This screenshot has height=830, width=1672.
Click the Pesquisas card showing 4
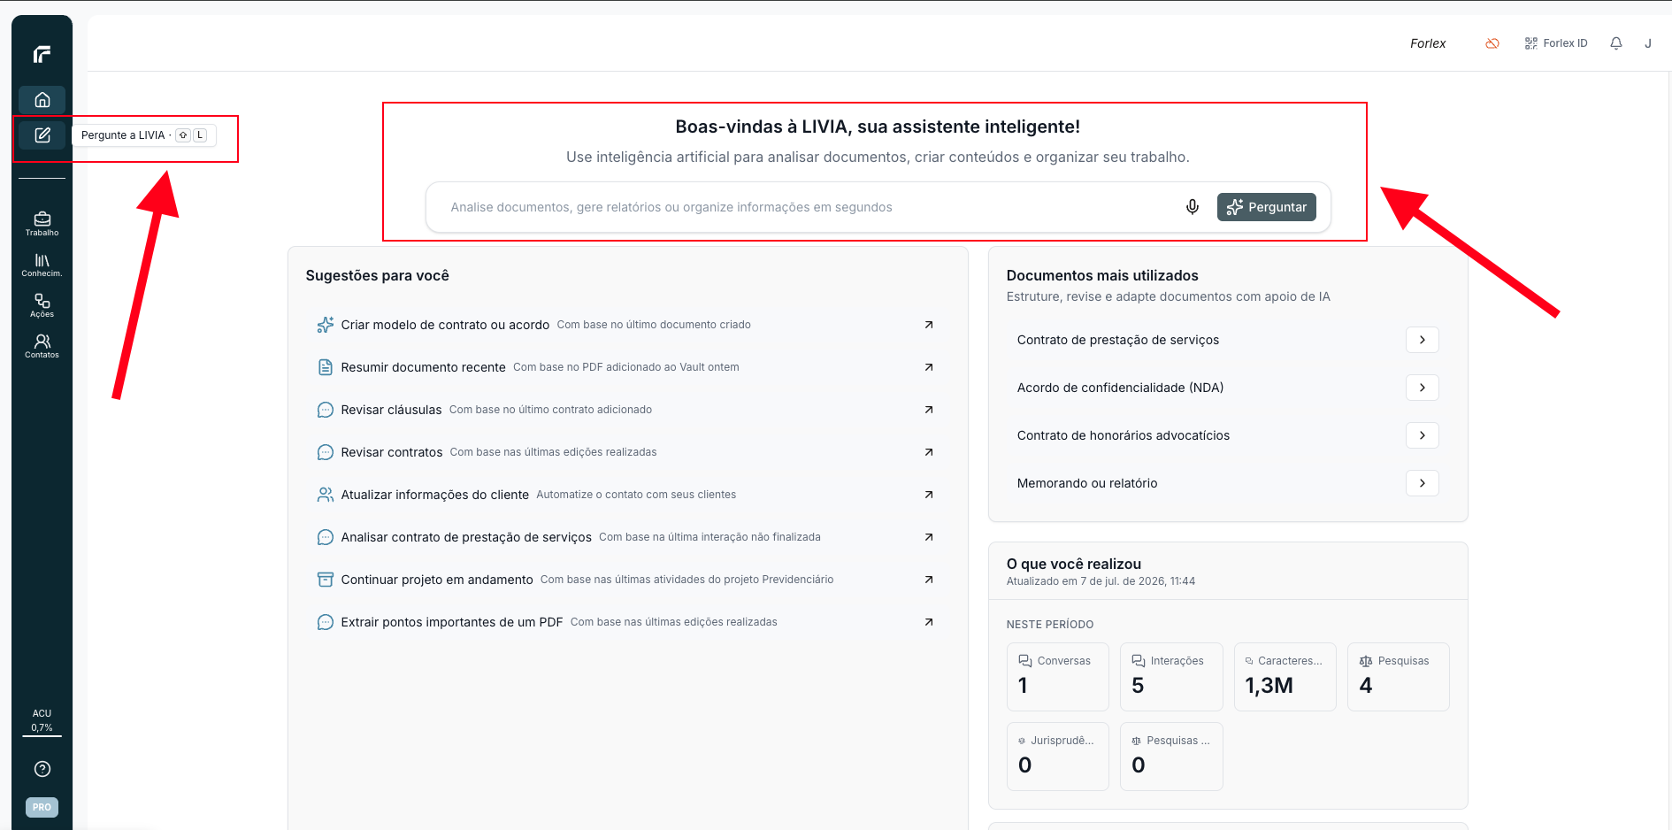pyautogui.click(x=1399, y=677)
